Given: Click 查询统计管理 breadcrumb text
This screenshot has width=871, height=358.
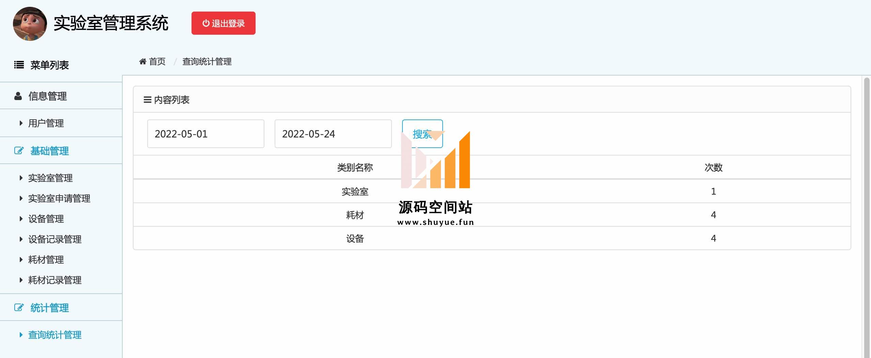Looking at the screenshot, I should (x=207, y=62).
